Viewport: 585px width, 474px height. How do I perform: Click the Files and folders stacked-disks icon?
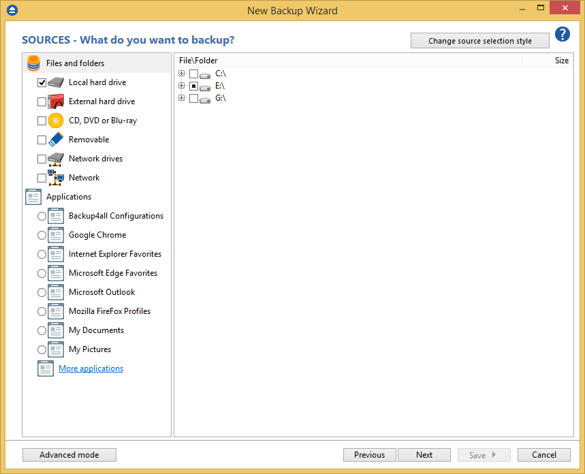[33, 63]
